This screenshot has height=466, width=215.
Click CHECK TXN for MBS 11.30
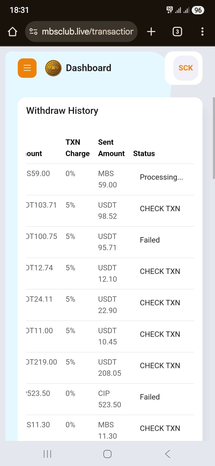click(x=160, y=428)
